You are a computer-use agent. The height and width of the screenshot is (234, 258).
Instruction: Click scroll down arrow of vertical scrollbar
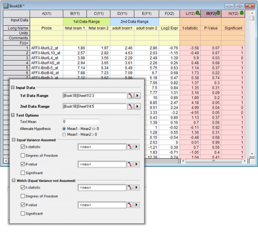coord(252,154)
